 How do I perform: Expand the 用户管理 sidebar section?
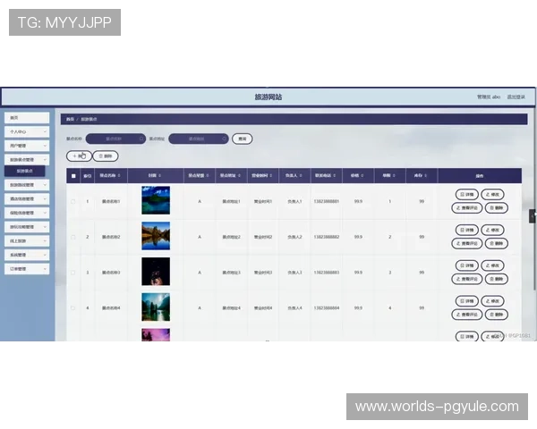point(25,145)
